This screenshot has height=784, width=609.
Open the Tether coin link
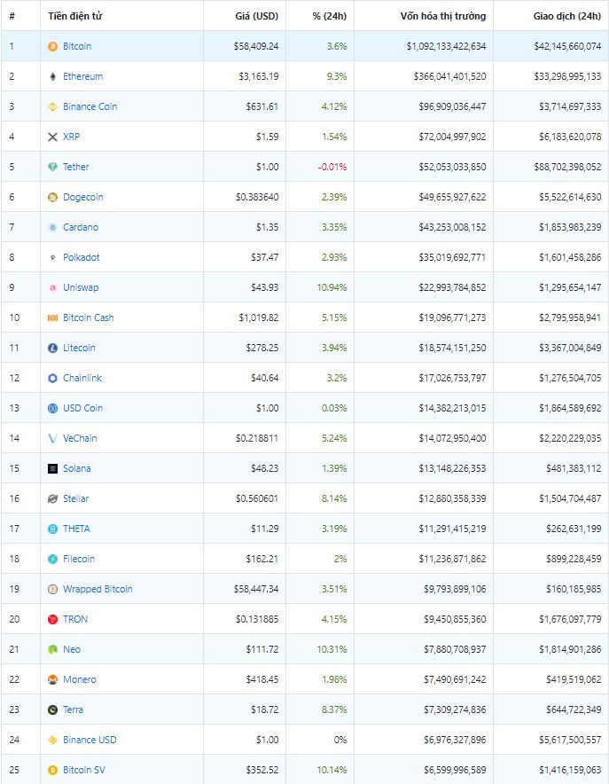coord(76,167)
